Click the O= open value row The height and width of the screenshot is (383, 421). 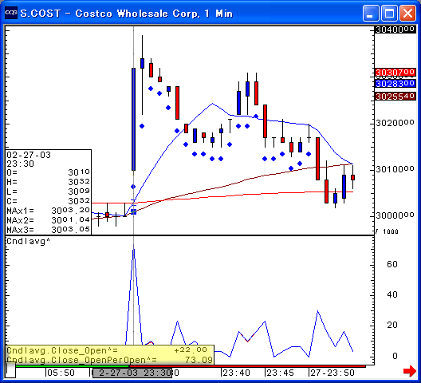[x=49, y=172]
